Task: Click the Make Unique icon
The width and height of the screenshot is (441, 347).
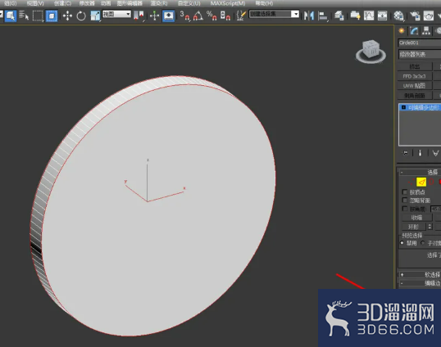Action: [x=435, y=153]
